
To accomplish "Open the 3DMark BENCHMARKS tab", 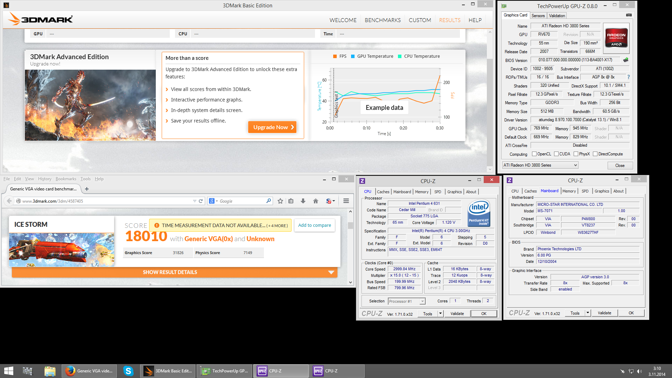I will (x=383, y=20).
